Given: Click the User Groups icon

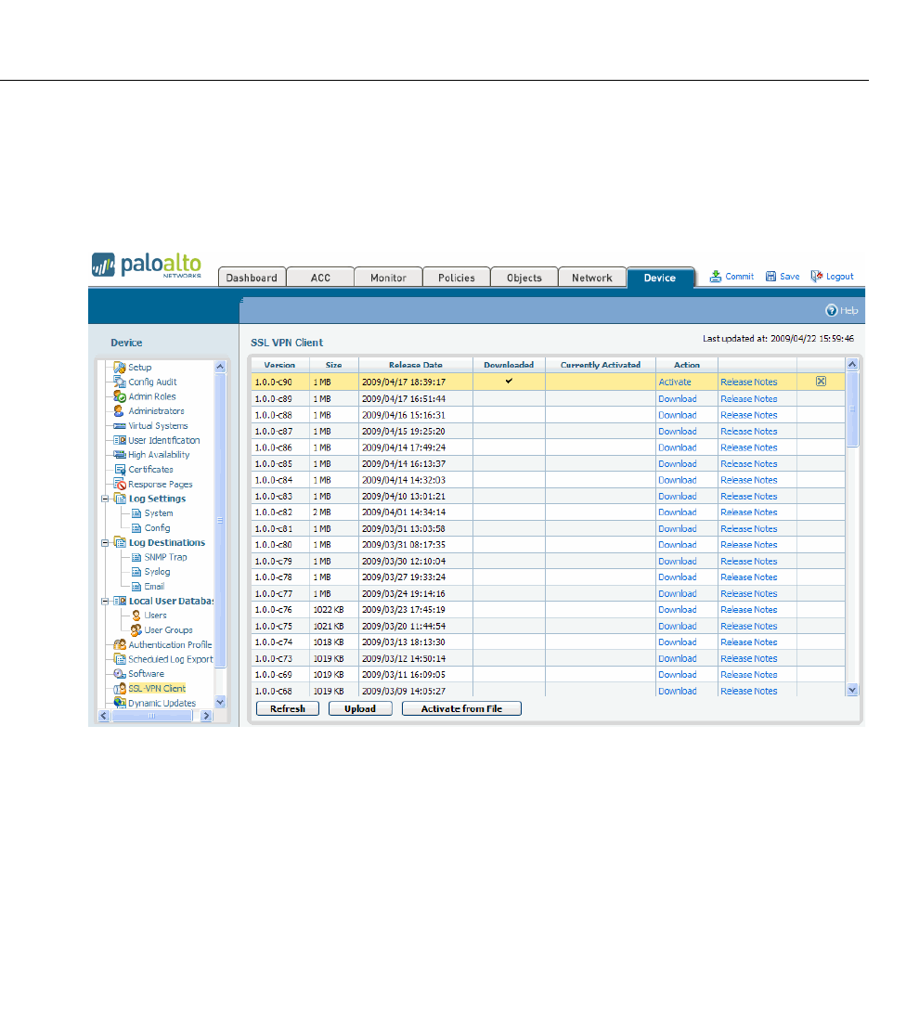Looking at the screenshot, I should [136, 630].
